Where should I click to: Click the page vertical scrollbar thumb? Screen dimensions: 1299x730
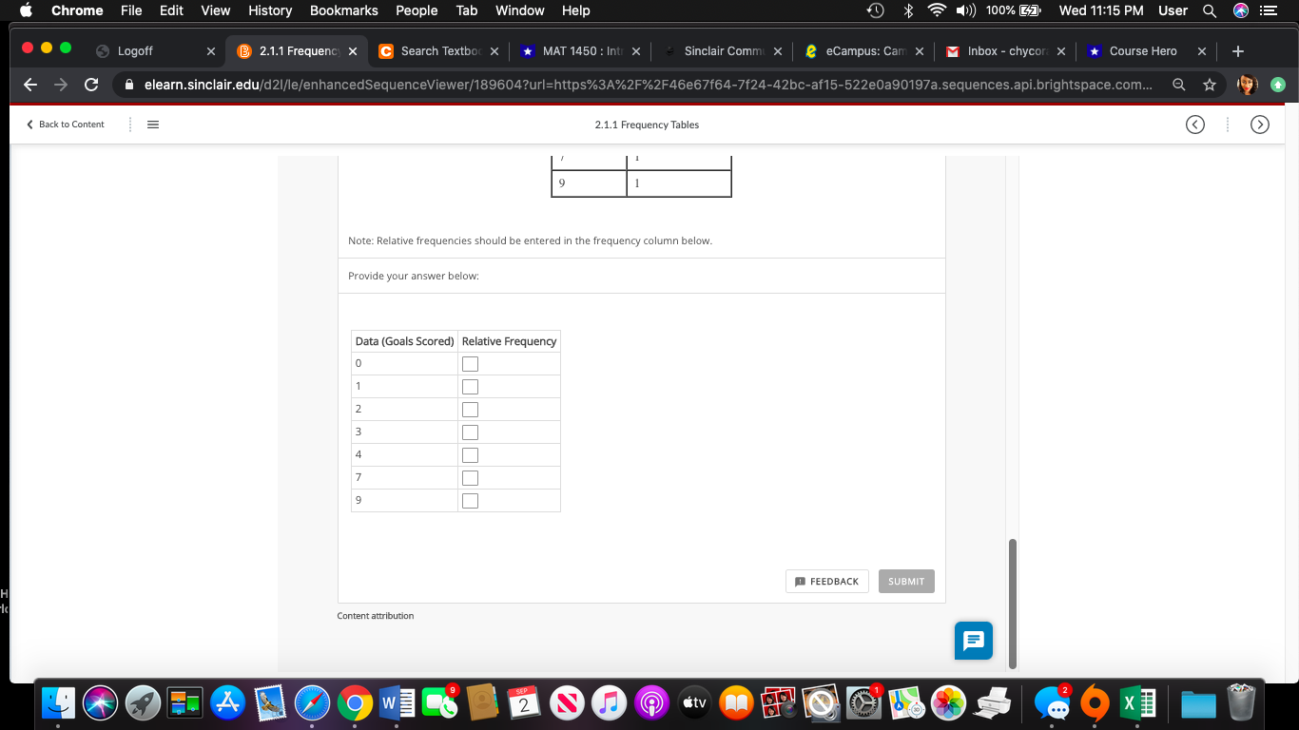1012,604
